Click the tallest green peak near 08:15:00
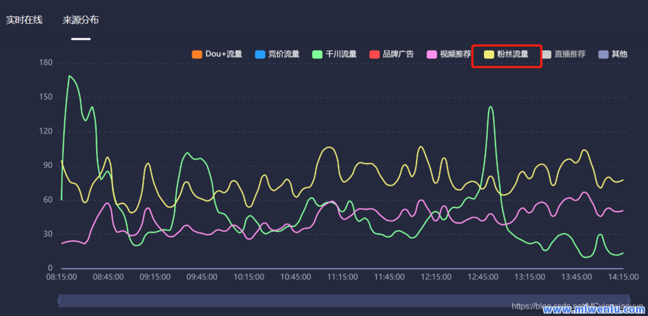 click(x=69, y=76)
